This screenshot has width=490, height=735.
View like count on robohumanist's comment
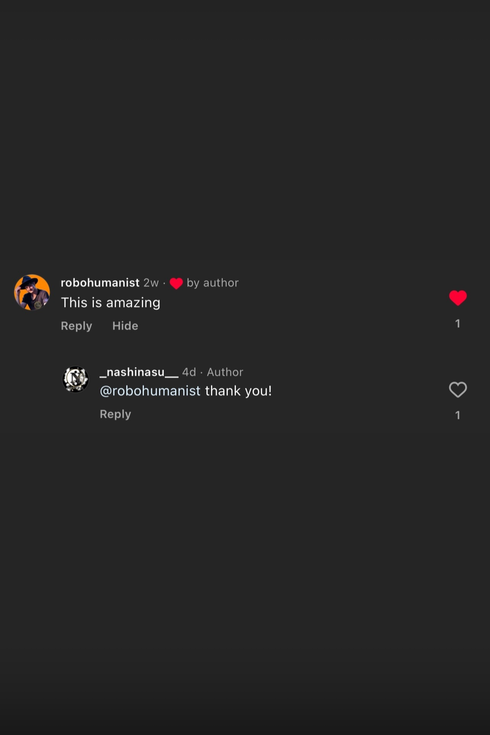[458, 324]
